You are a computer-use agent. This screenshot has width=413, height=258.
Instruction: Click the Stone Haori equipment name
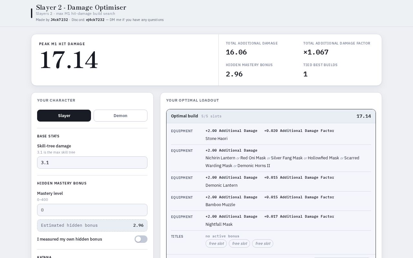click(x=217, y=138)
